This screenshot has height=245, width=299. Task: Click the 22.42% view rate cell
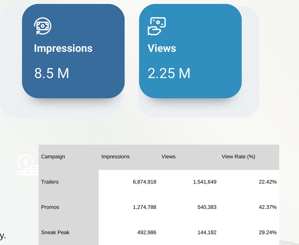[x=268, y=182]
